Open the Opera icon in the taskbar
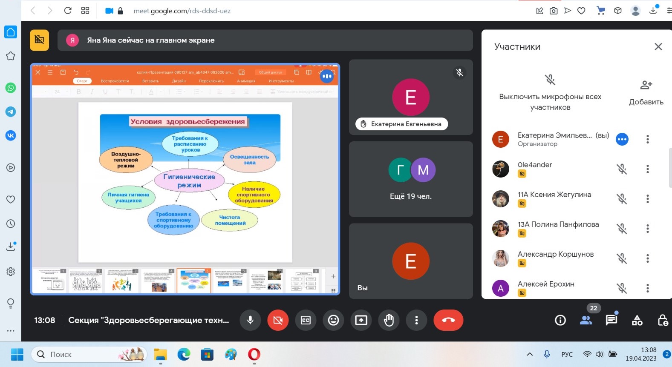This screenshot has width=672, height=367. coord(254,354)
